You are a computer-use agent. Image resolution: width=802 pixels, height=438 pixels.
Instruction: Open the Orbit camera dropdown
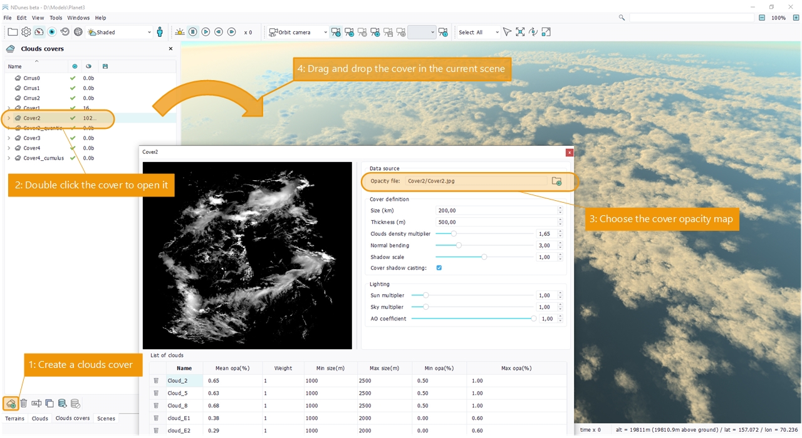tap(298, 32)
